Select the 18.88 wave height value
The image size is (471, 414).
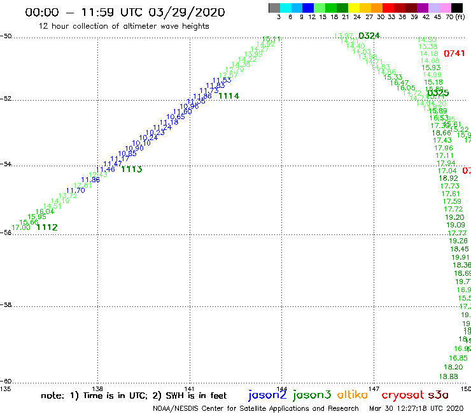pos(449,376)
